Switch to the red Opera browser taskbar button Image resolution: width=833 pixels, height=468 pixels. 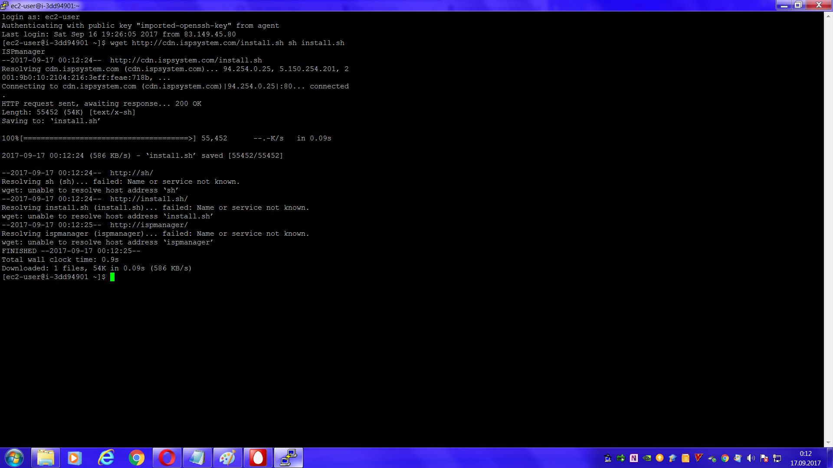coord(167,458)
